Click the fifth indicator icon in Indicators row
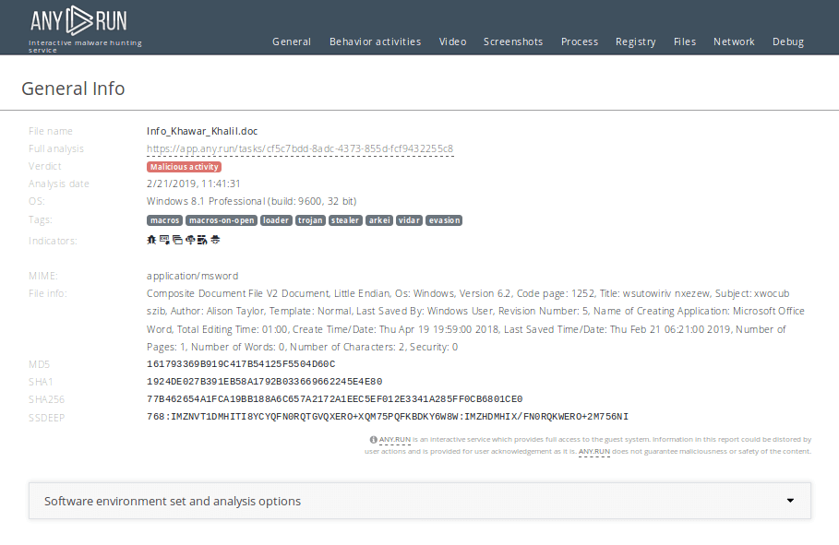 coord(201,240)
